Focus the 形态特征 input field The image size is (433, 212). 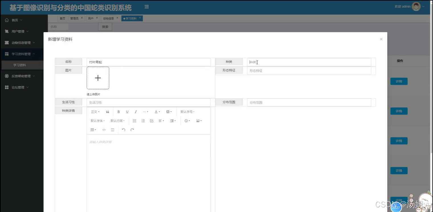pos(309,71)
